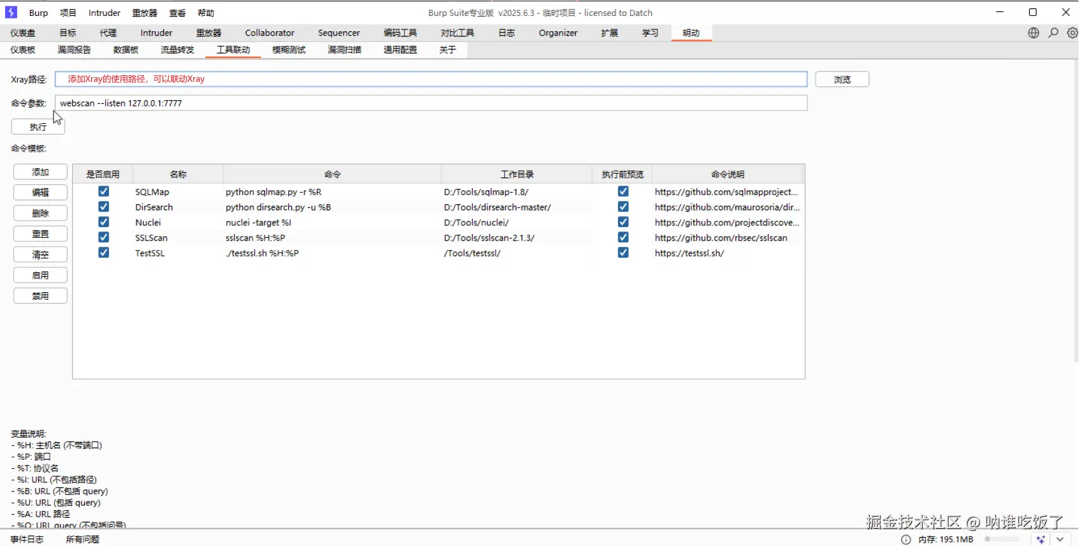Click the 浏览 browse button
The image size is (1079, 546).
click(x=842, y=79)
